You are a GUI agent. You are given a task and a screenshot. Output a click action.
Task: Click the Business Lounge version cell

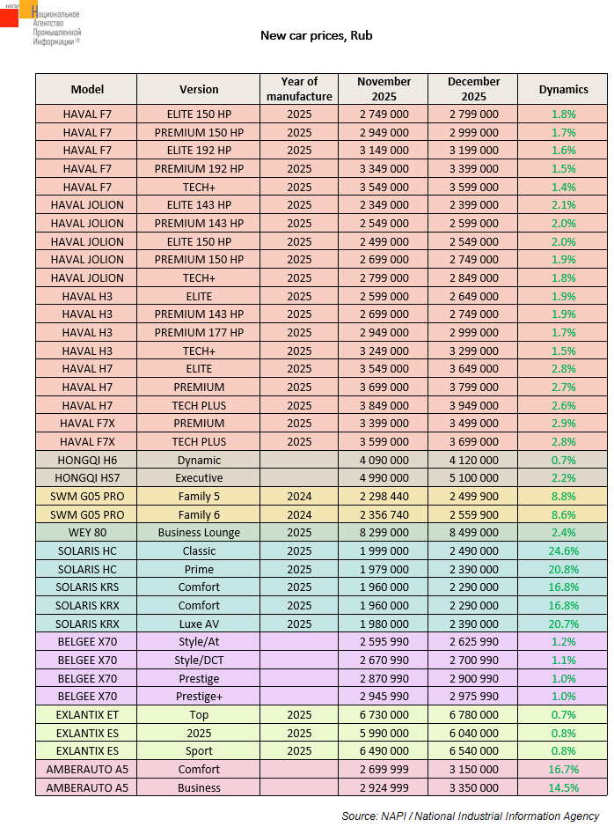tap(199, 533)
